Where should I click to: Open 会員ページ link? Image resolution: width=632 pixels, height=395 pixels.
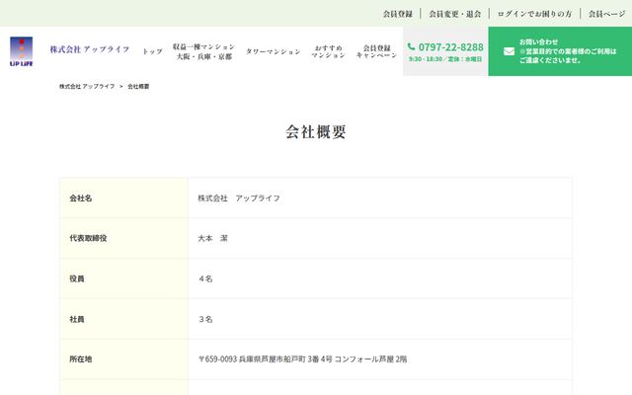pyautogui.click(x=606, y=14)
